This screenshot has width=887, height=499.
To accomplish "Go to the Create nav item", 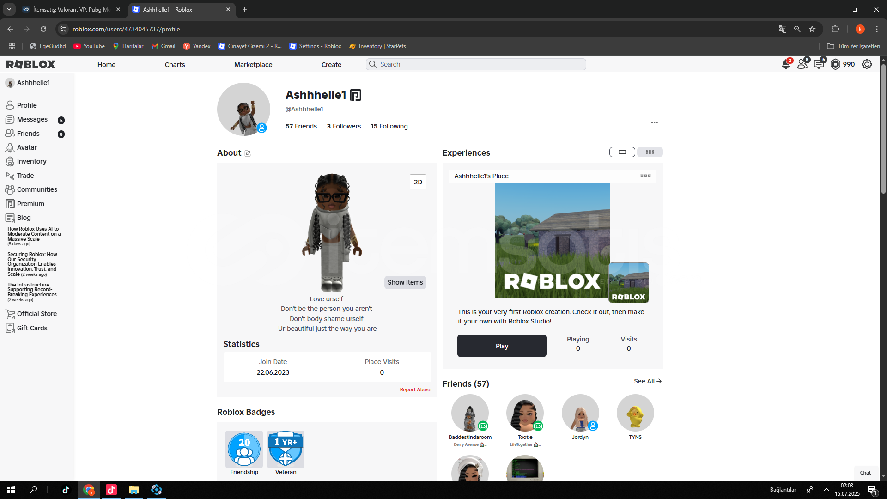I will (x=332, y=65).
